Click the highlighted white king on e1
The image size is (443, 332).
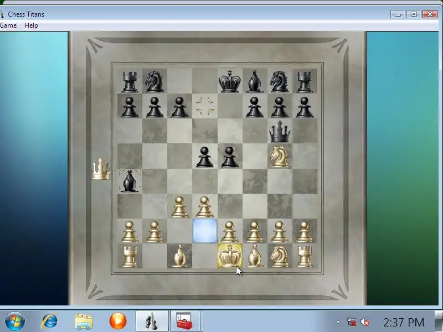(230, 256)
